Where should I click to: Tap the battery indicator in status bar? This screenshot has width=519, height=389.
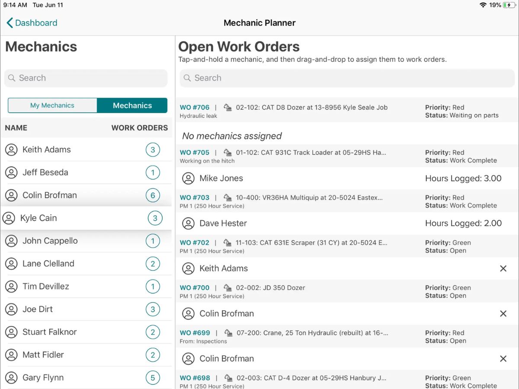pos(509,5)
